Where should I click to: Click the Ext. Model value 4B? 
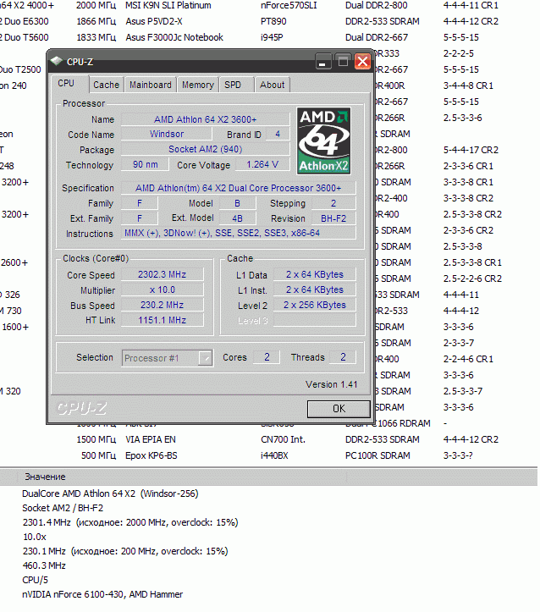coord(237,218)
